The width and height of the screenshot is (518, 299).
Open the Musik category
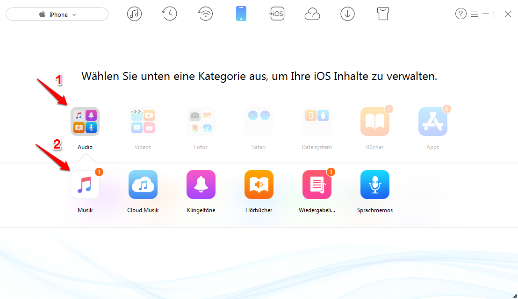(85, 185)
